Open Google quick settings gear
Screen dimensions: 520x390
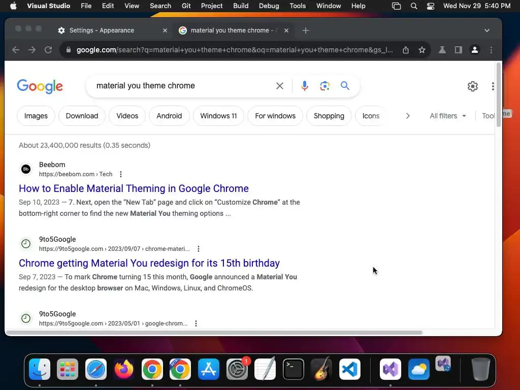[473, 86]
